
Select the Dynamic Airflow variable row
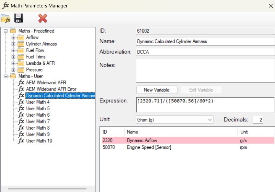tap(188, 140)
